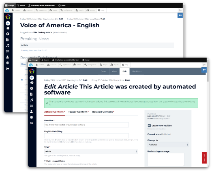Screen dimensions: 212x172
Task: Click the checklist icon in Edit Article sidebar
Action: pyautogui.click(x=32, y=106)
